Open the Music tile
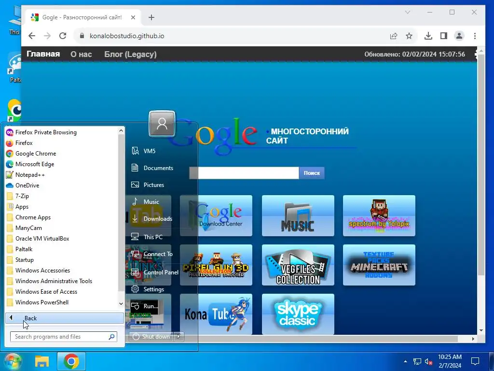The height and width of the screenshot is (371, 494). pyautogui.click(x=298, y=216)
